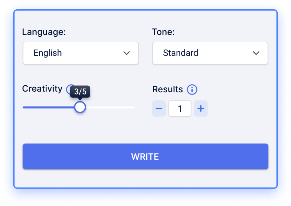Set Creativity to maximum at track's right end
The height and width of the screenshot is (206, 291).
[134, 107]
